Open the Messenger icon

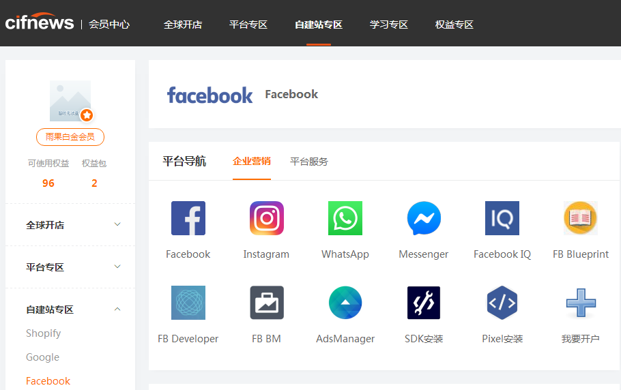point(424,218)
